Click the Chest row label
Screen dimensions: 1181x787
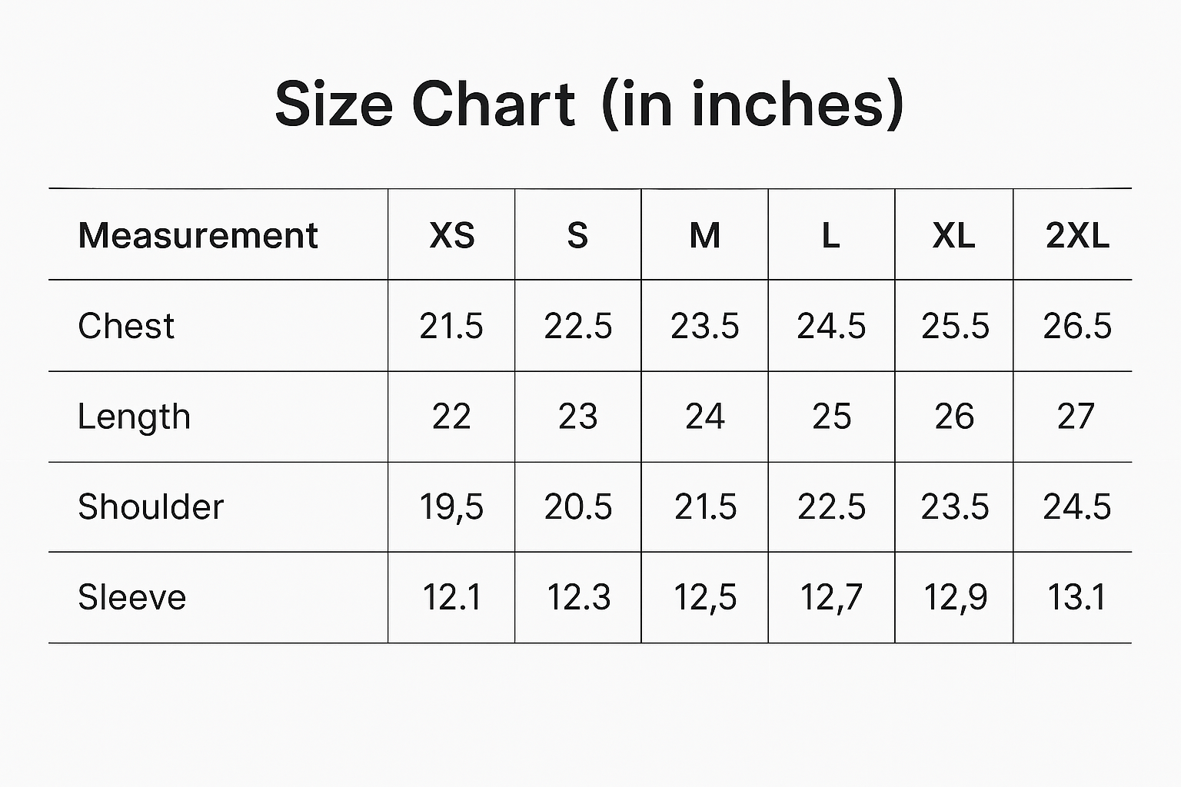pos(126,326)
